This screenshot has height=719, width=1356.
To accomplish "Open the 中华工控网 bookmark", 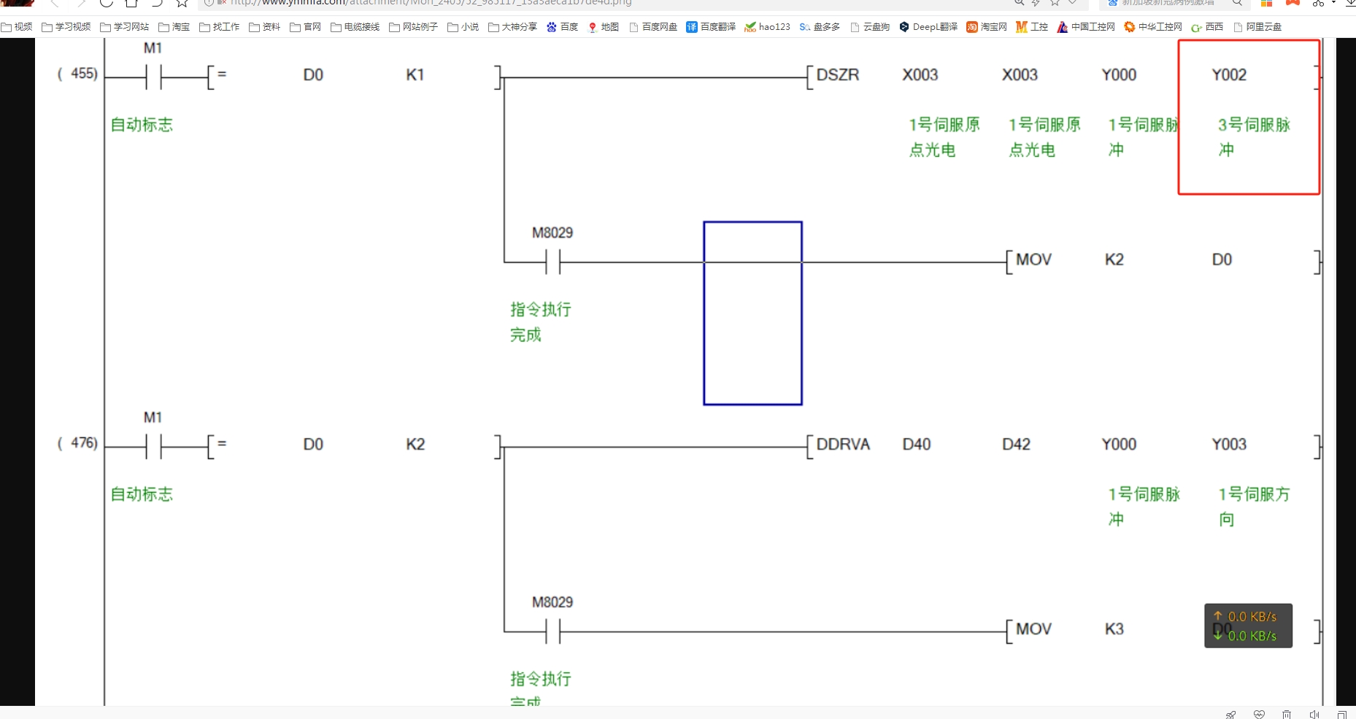I will 1153,27.
